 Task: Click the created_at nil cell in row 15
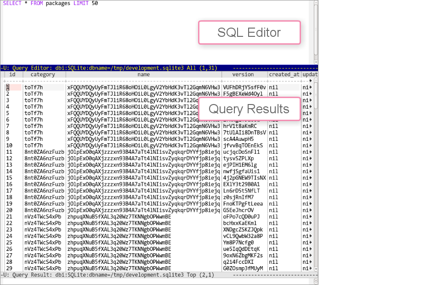pos(273,178)
